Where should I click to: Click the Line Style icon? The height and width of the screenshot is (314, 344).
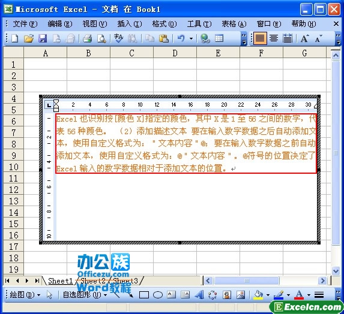pos(319,295)
